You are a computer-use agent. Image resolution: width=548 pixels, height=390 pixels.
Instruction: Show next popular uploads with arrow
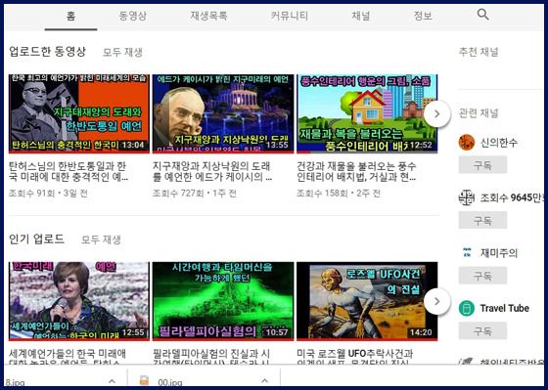tap(436, 301)
